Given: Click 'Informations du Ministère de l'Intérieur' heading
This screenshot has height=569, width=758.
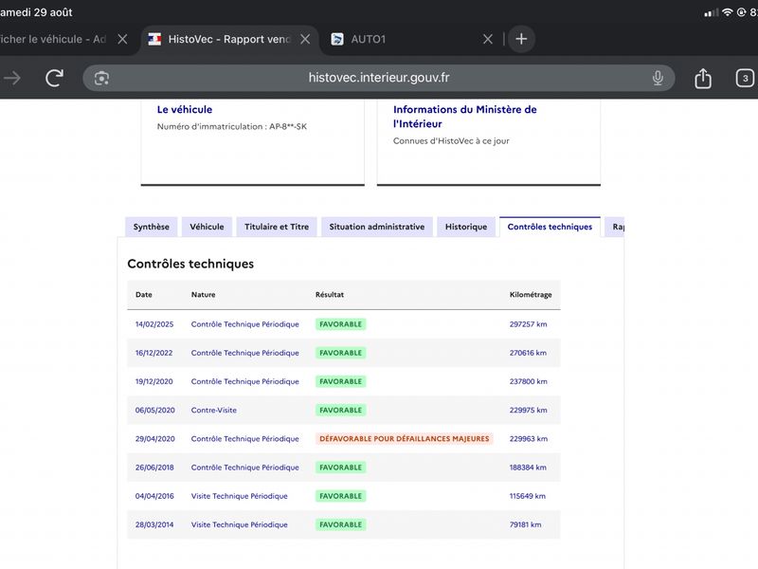Looking at the screenshot, I should 464,117.
